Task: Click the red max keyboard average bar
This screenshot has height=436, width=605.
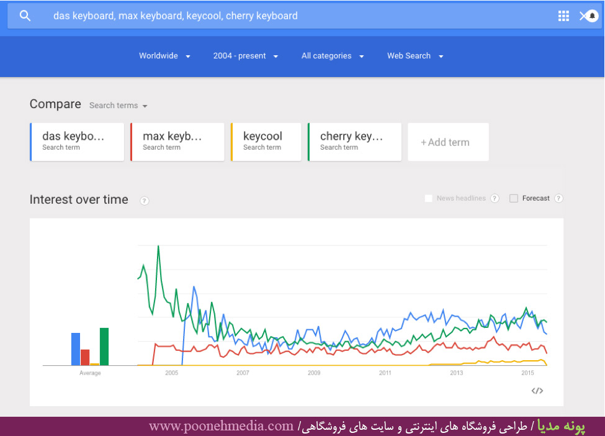Action: (85, 358)
